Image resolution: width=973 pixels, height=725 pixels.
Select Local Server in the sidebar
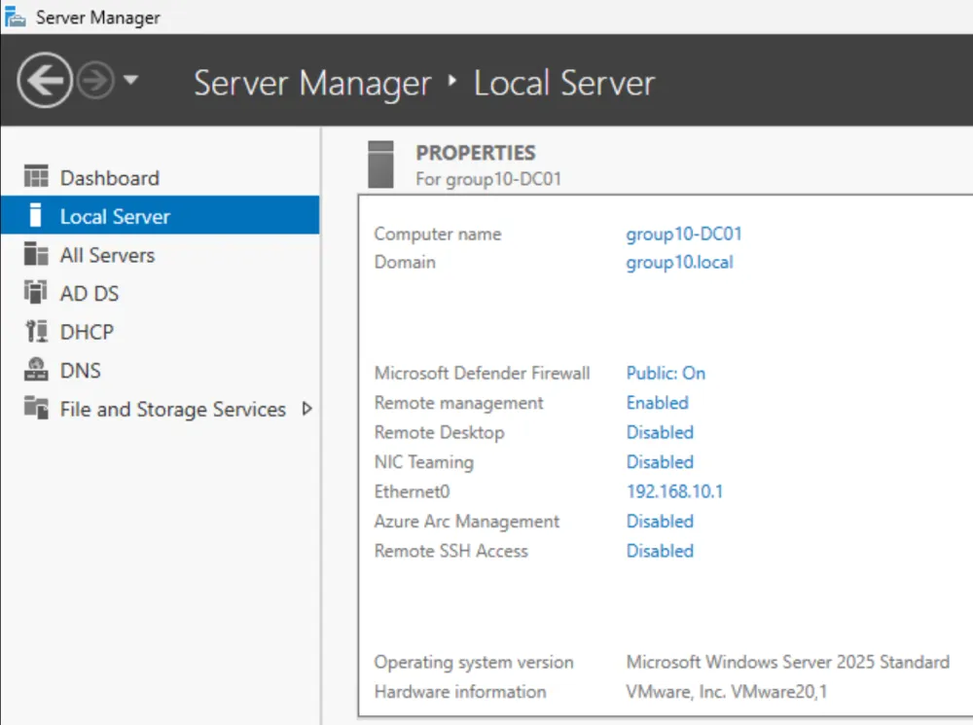161,215
